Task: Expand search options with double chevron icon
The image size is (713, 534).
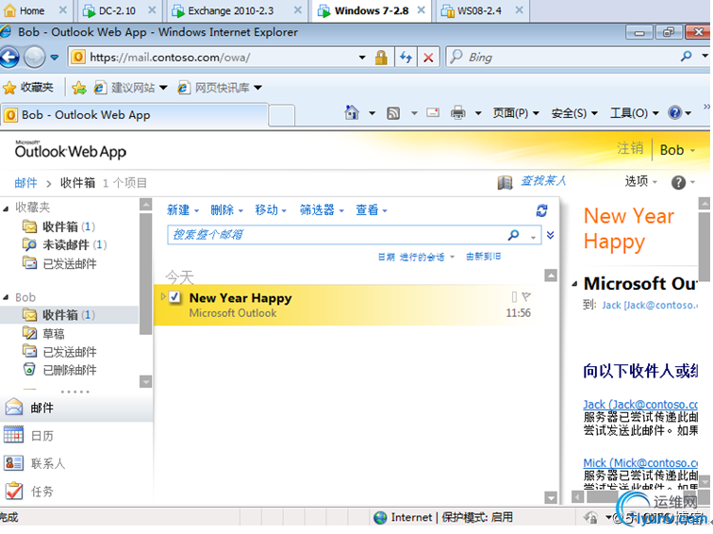Action: pyautogui.click(x=550, y=235)
